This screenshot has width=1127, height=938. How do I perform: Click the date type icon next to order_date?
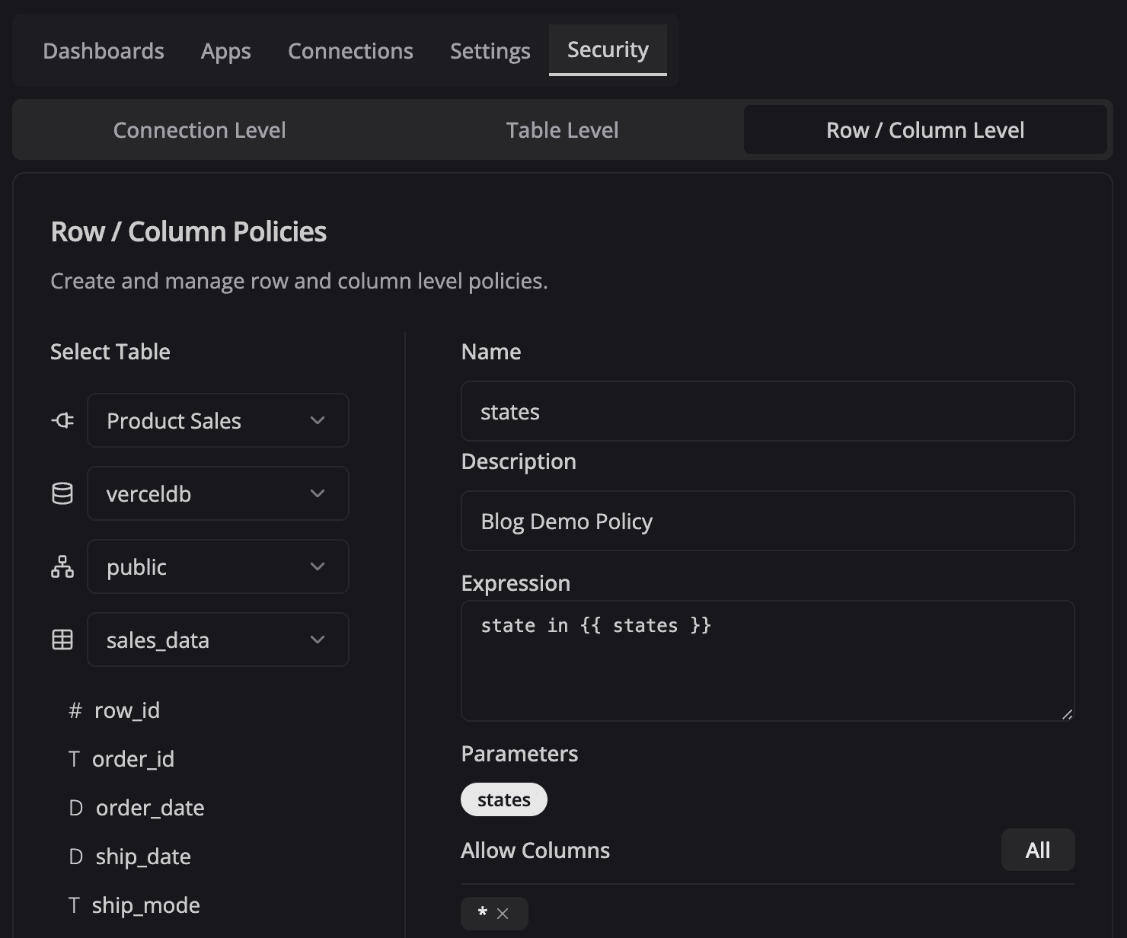click(75, 808)
